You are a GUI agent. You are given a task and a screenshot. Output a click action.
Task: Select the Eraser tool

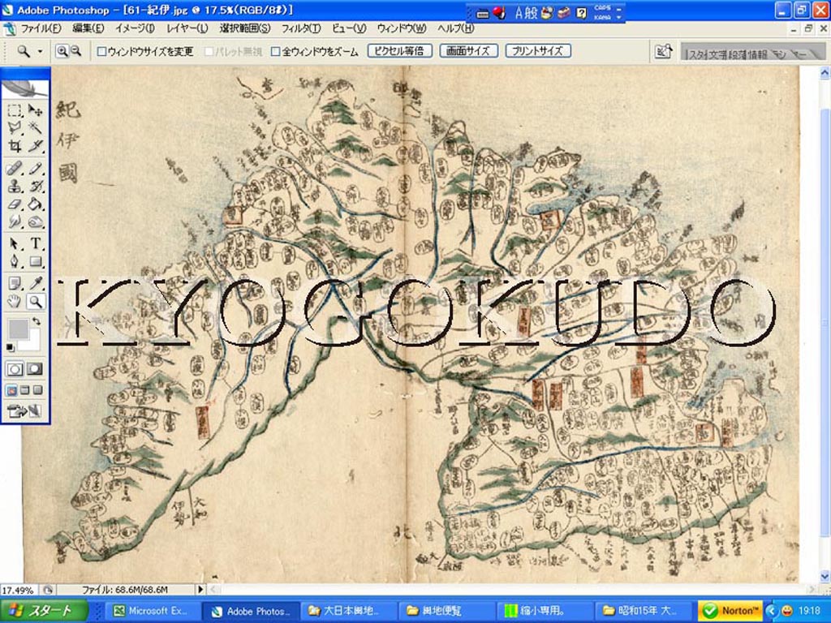(x=15, y=204)
